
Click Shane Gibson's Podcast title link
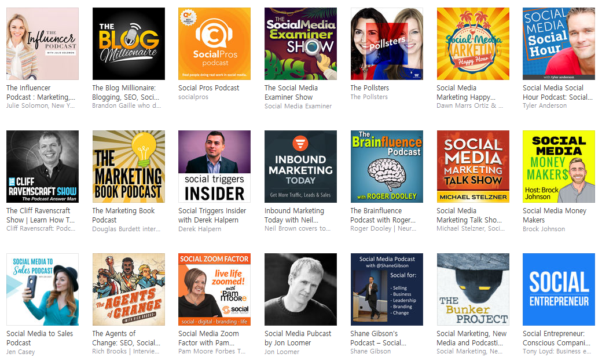click(x=378, y=338)
